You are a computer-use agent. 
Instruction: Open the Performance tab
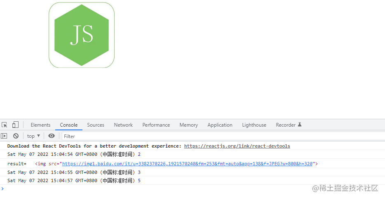click(x=156, y=125)
